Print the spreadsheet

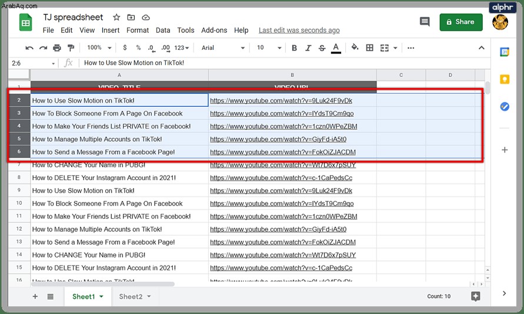click(x=57, y=48)
